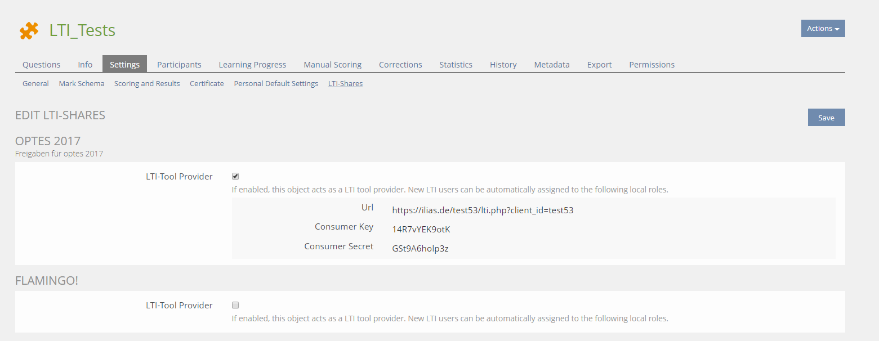Click the Consumer Key value 14R7vYEK9otK
This screenshot has height=341, width=879.
421,230
